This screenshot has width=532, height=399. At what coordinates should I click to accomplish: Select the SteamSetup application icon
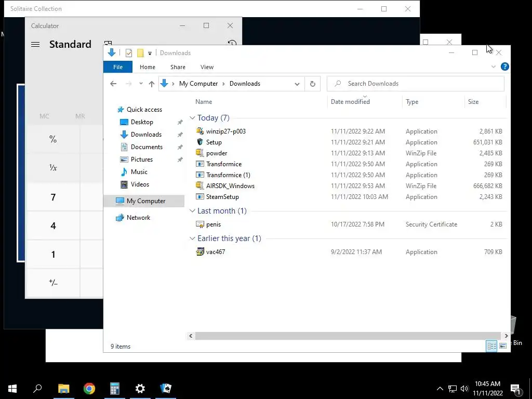coord(200,196)
